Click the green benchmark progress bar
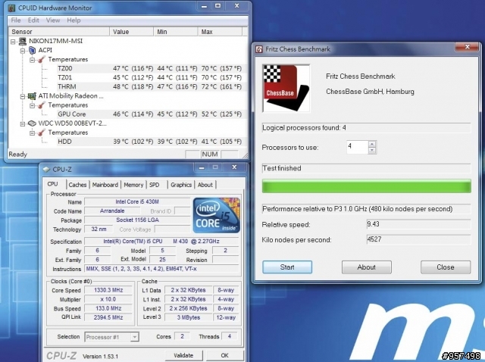 click(367, 186)
